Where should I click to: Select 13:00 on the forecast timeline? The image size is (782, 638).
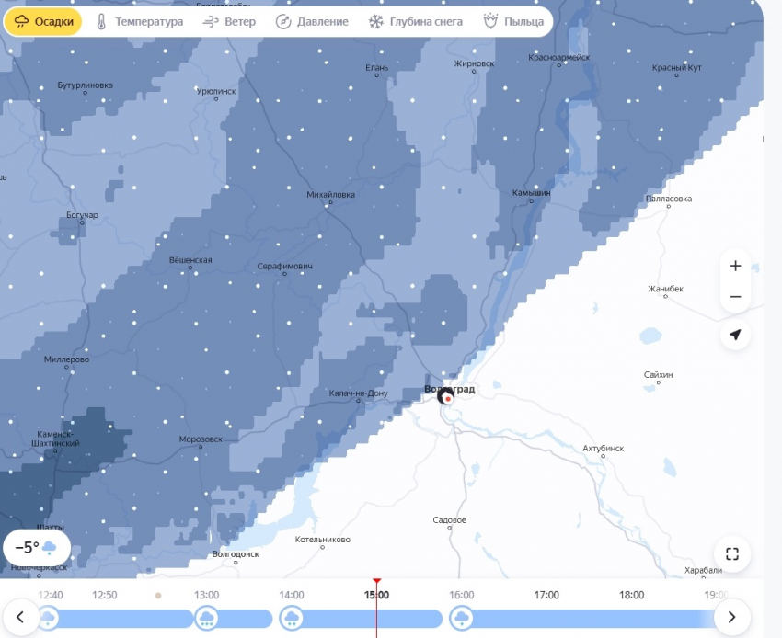[x=207, y=595]
